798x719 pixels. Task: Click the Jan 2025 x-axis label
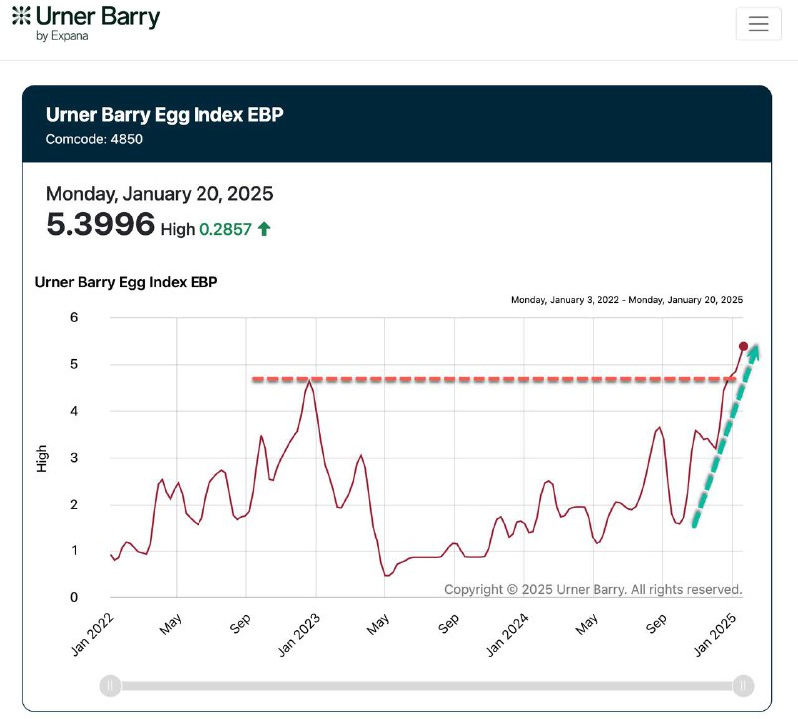pos(715,634)
